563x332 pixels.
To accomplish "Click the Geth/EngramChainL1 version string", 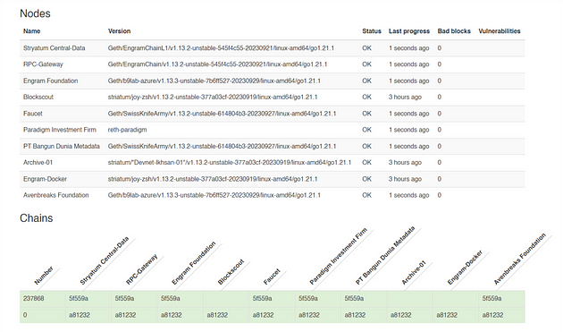I will 221,48.
